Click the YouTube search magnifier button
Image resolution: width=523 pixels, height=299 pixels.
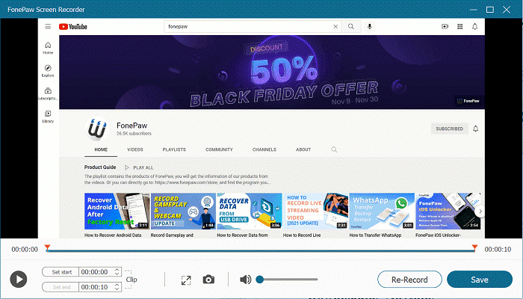351,26
